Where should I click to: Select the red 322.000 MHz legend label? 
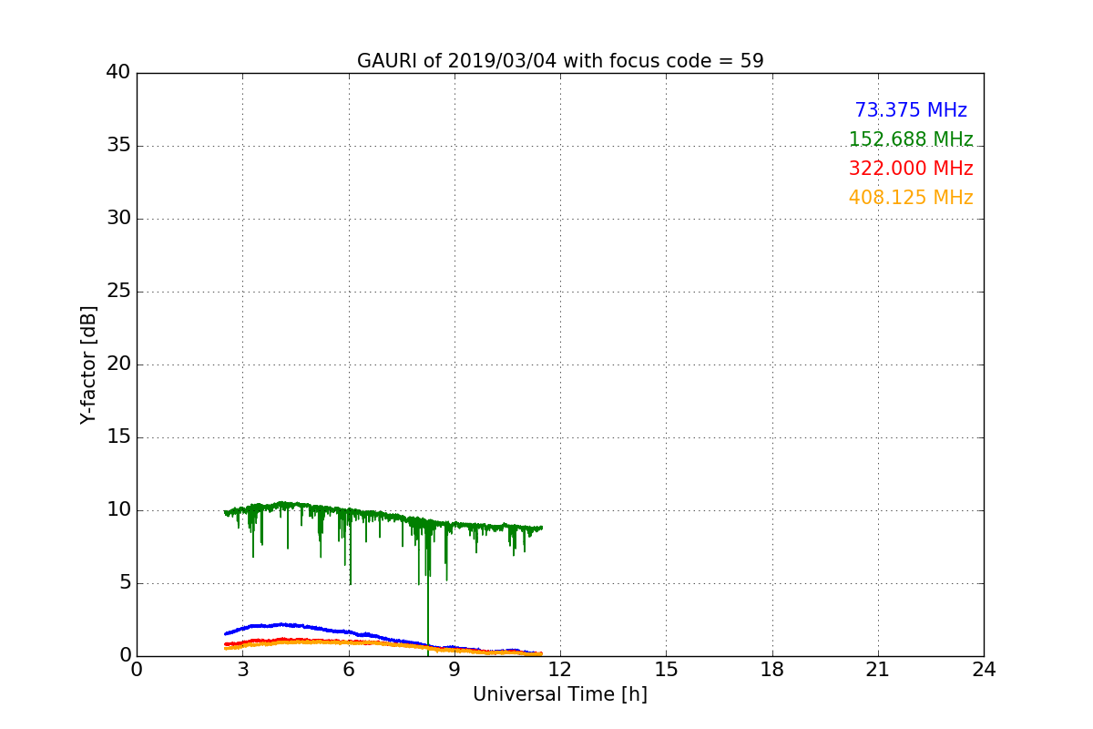coord(911,169)
